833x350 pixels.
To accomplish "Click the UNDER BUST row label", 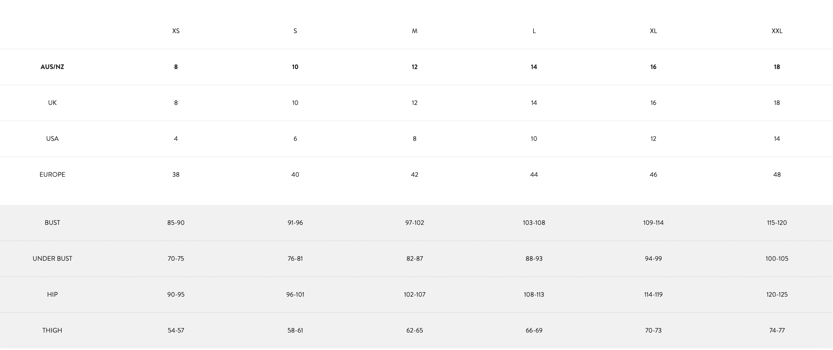I will pyautogui.click(x=52, y=259).
